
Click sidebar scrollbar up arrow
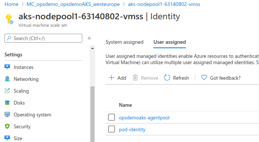click(x=93, y=48)
